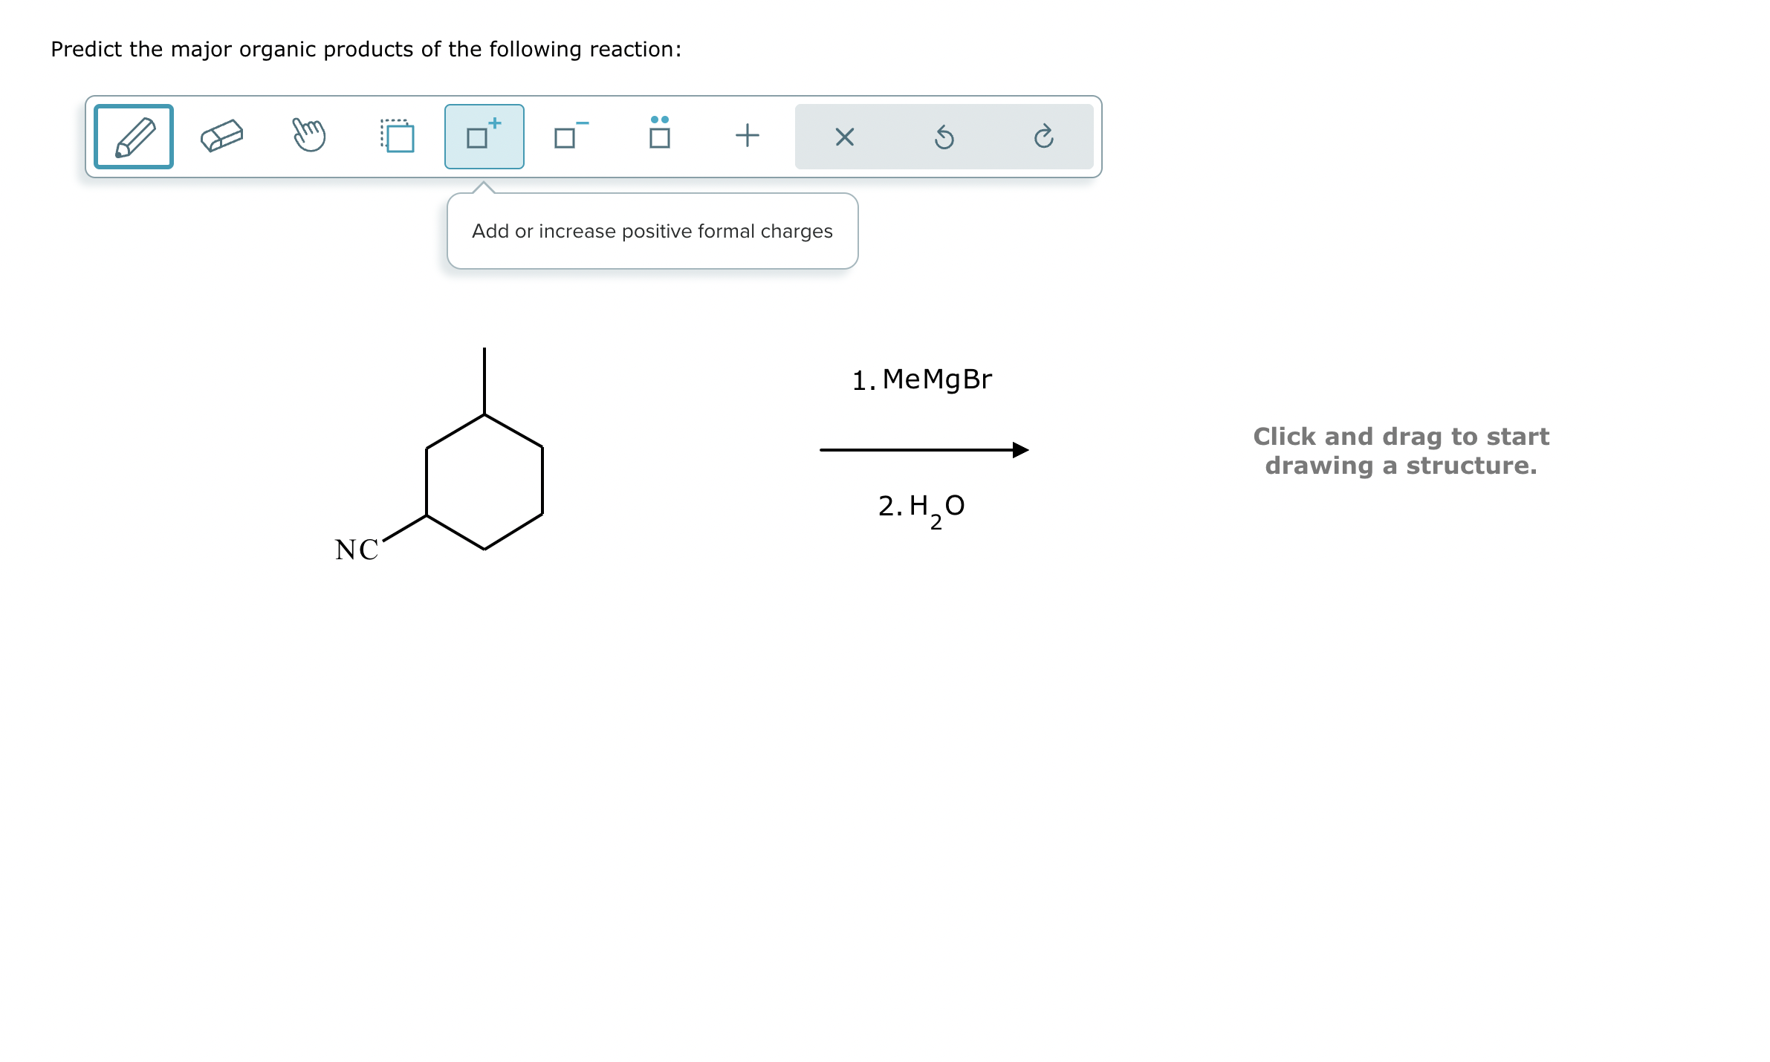Select the eraser tool
Viewport: 1770px width, 1062px height.
click(221, 135)
